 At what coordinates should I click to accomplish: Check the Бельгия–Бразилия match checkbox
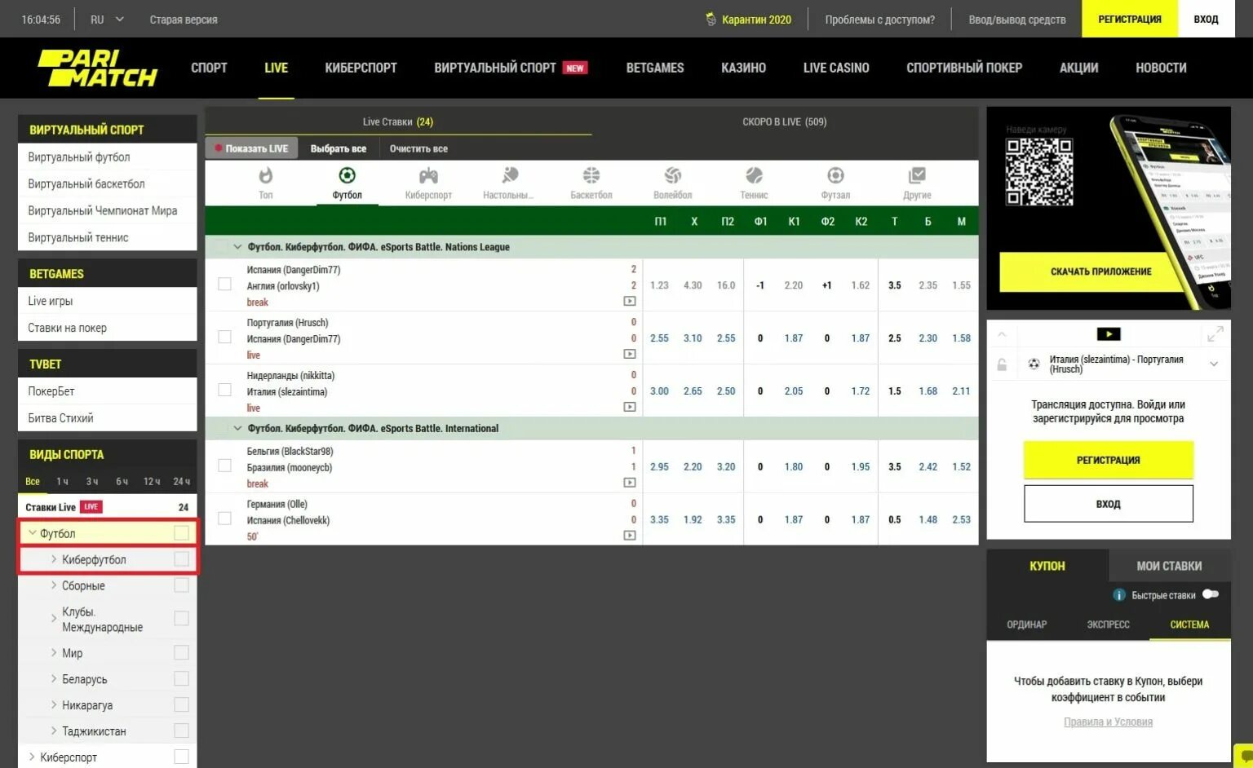click(224, 466)
